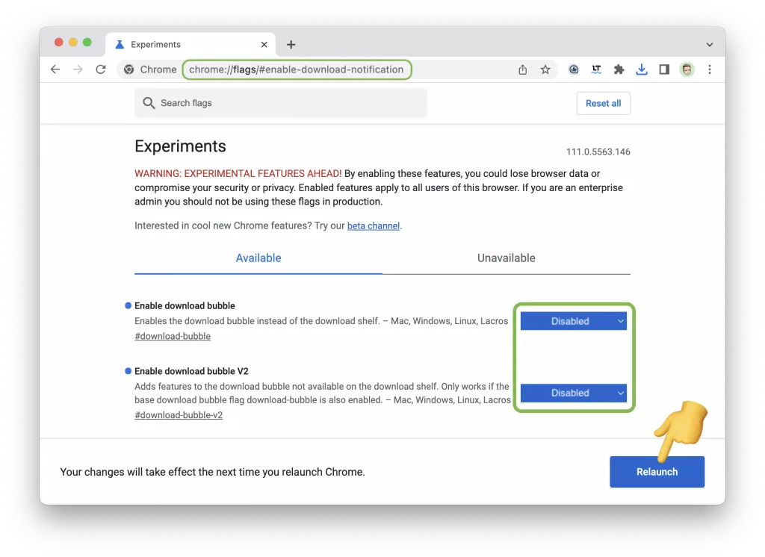Select the Available tab

click(x=258, y=258)
